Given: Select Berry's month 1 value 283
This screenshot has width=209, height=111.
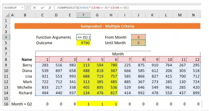Looking at the screenshot, I should tap(42, 65).
